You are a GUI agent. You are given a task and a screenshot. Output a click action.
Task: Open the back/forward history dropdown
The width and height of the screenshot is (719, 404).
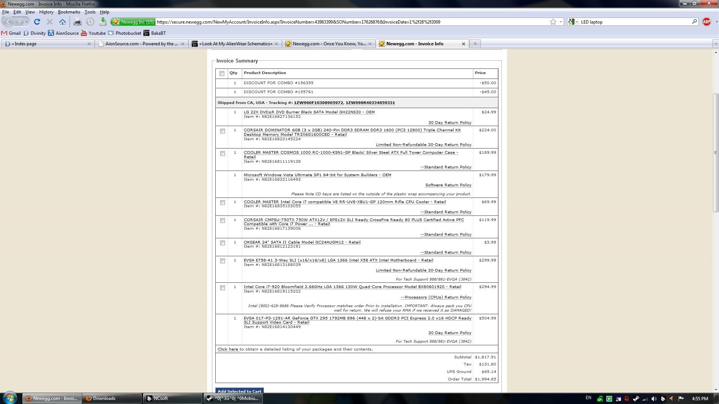point(27,22)
